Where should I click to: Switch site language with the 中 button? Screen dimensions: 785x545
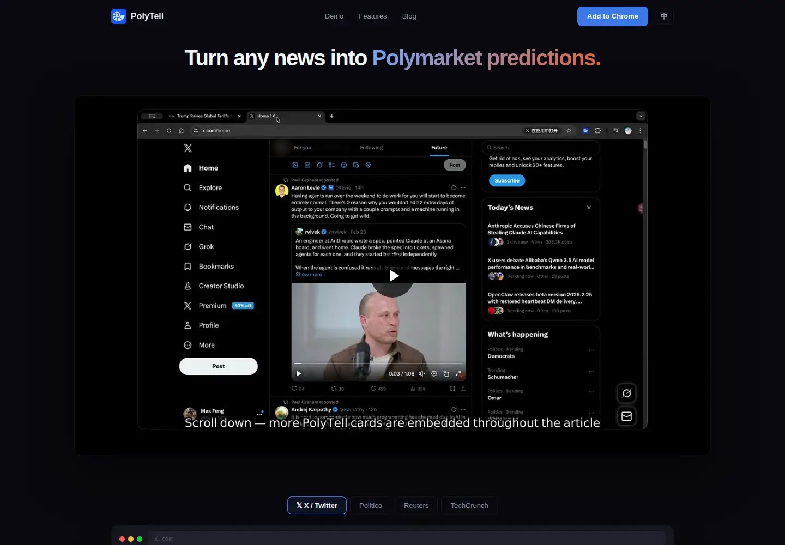point(664,16)
